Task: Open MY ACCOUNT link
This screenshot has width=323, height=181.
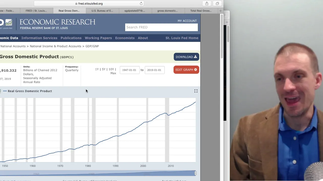Action: pyautogui.click(x=187, y=21)
